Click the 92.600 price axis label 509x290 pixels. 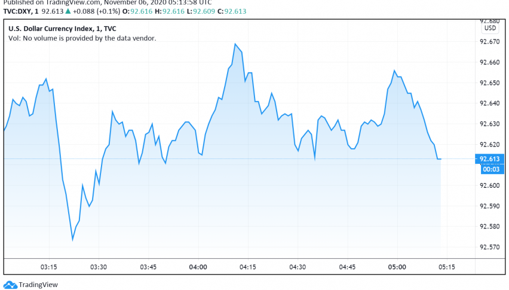click(x=489, y=185)
